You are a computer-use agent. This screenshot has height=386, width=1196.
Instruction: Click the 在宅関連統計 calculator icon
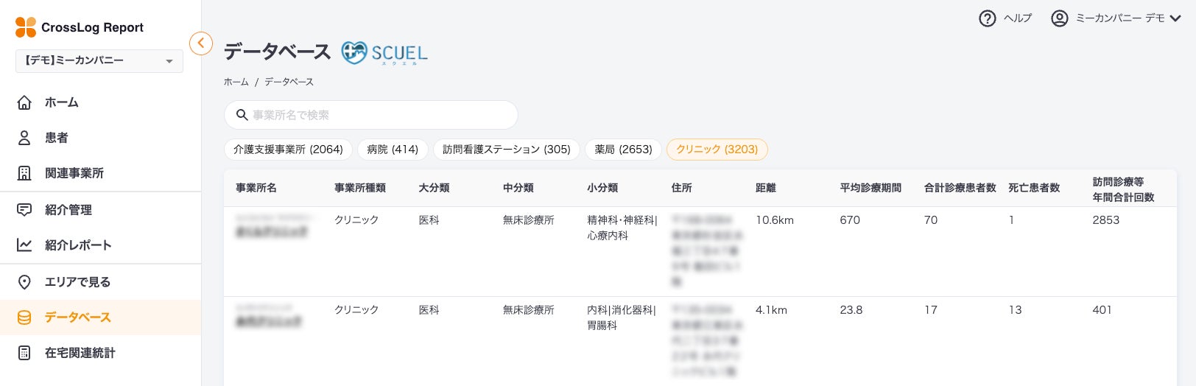24,353
